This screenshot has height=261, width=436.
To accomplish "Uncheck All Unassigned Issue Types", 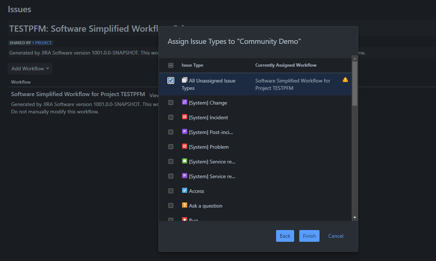I will 170,80.
